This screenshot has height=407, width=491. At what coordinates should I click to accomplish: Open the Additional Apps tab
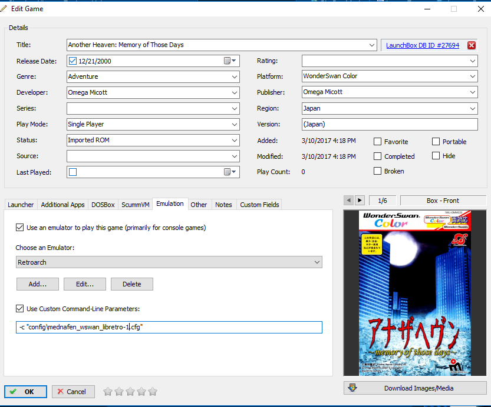coord(62,205)
